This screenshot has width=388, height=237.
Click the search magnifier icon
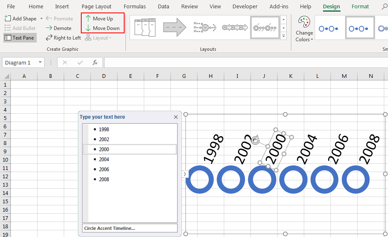384,6
